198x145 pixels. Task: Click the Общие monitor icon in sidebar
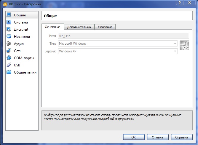click(x=9, y=15)
